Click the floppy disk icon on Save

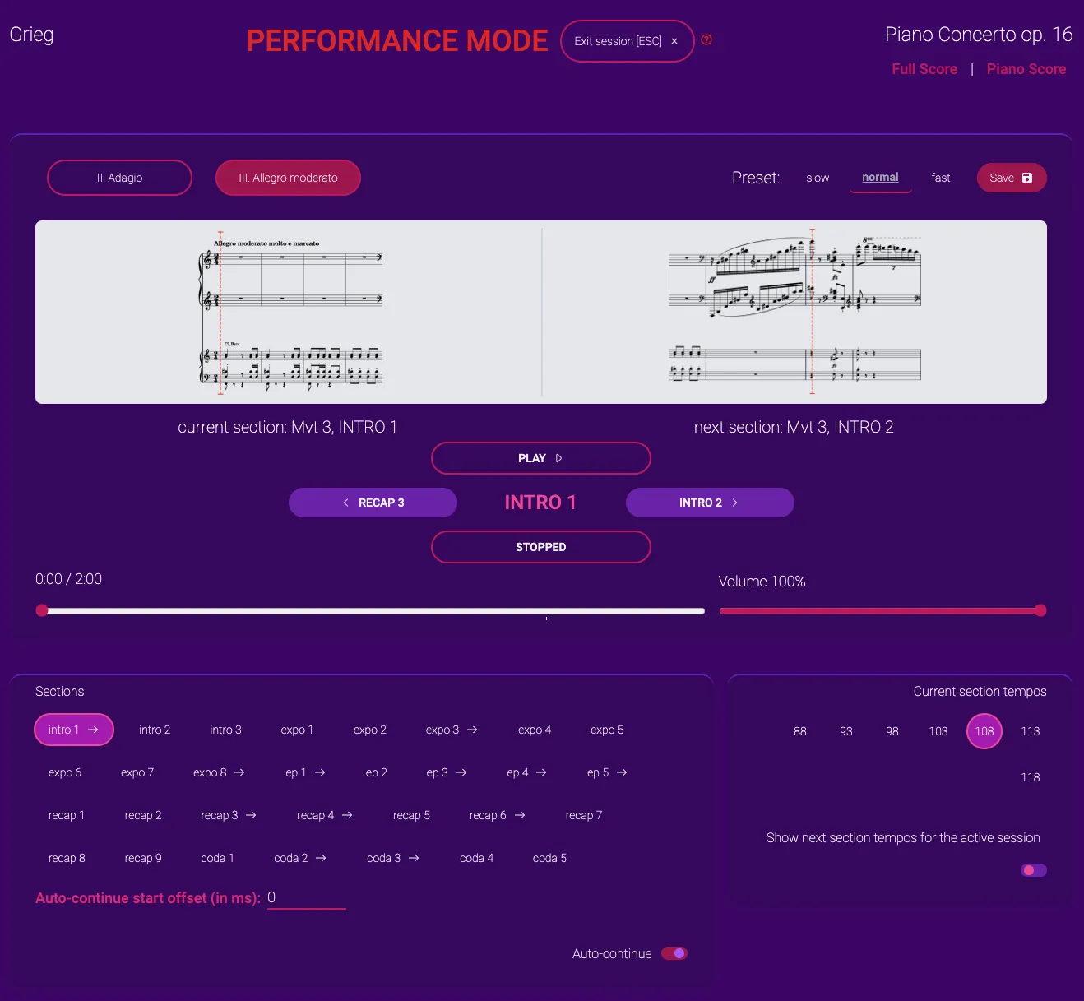pos(1027,178)
